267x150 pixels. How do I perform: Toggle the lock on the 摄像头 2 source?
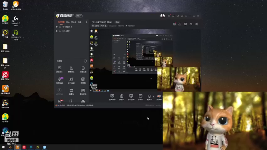click(60, 27)
